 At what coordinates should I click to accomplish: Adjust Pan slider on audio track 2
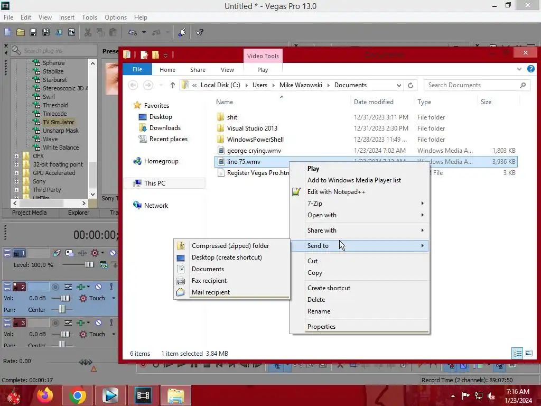61,309
